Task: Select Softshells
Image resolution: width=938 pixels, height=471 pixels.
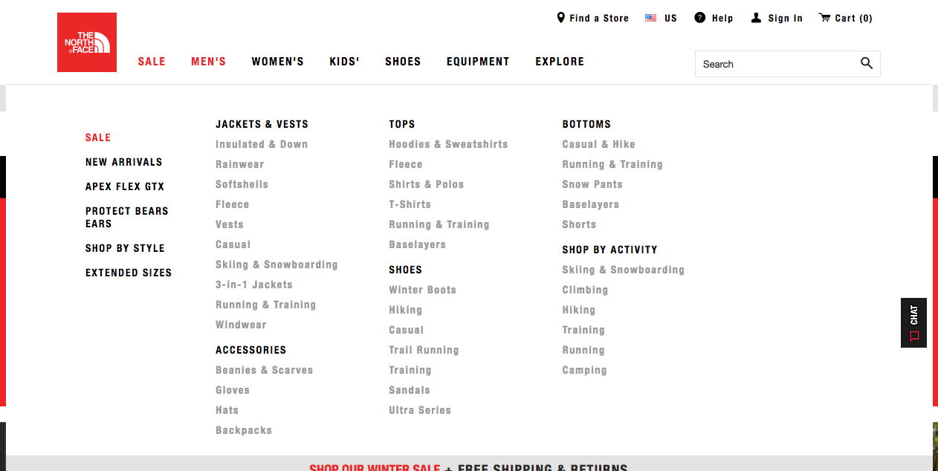Action: point(242,184)
